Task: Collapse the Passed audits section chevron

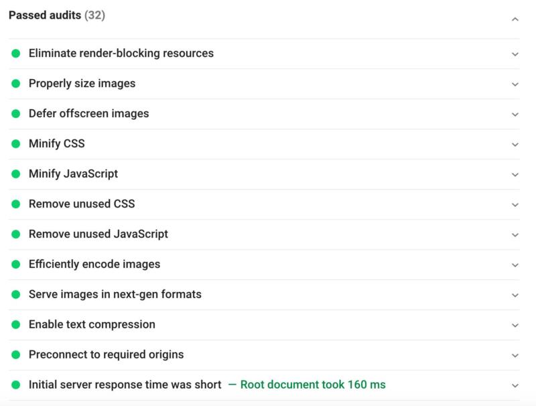Action: tap(515, 19)
